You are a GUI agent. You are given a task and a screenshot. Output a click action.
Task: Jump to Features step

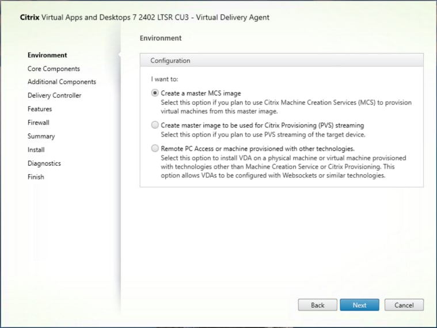[40, 109]
